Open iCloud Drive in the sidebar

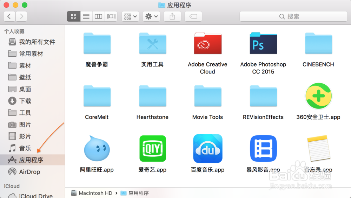[x=32, y=196]
